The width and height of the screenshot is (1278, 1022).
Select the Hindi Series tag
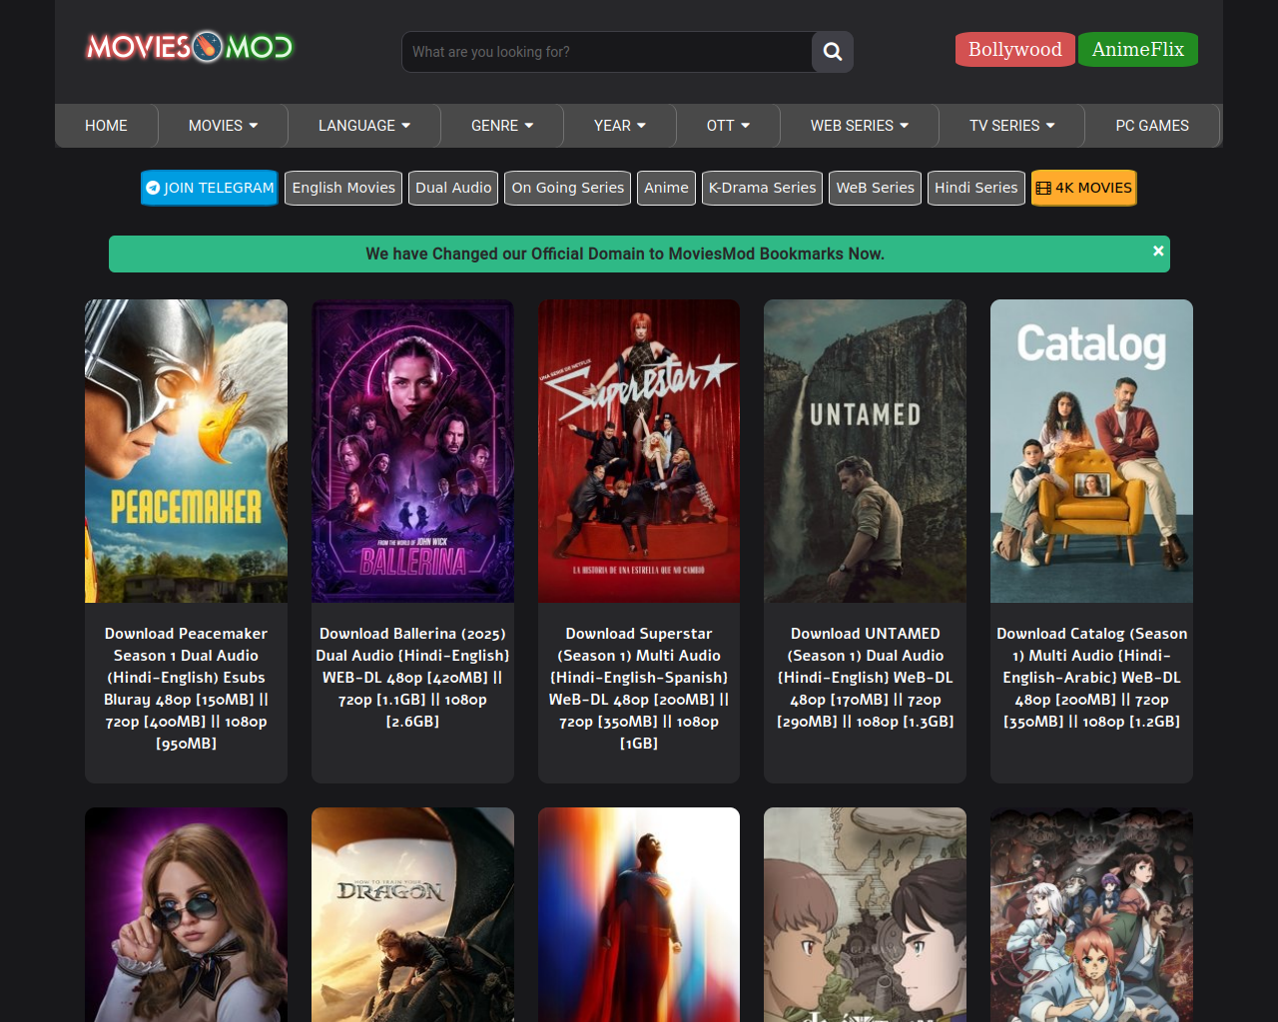(x=976, y=188)
